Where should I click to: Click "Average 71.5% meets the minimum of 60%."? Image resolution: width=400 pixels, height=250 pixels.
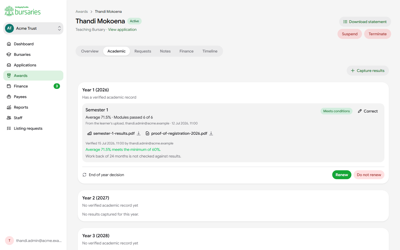[123, 149]
